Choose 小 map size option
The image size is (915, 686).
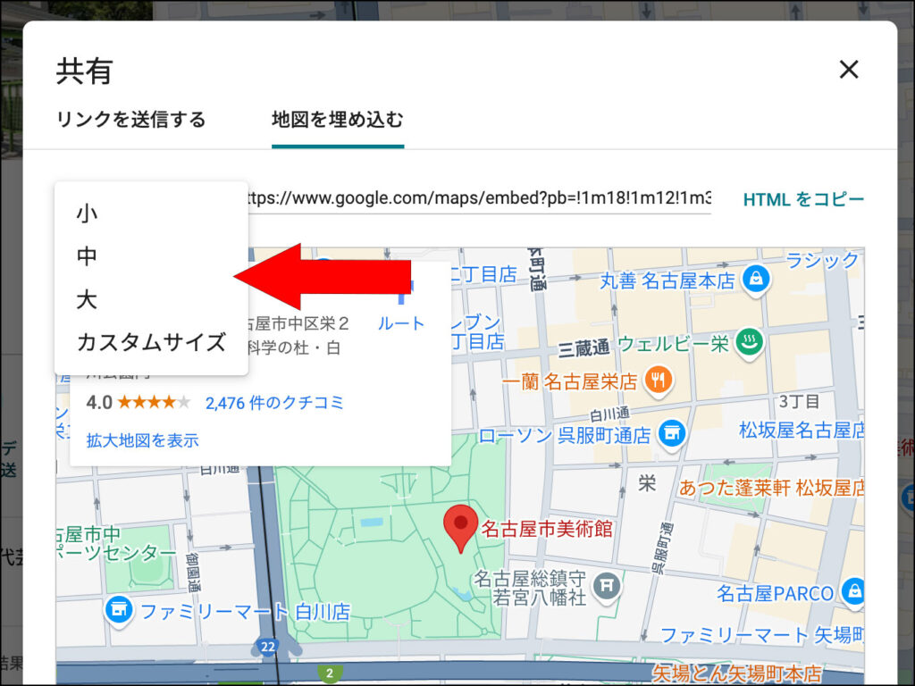[x=87, y=213]
